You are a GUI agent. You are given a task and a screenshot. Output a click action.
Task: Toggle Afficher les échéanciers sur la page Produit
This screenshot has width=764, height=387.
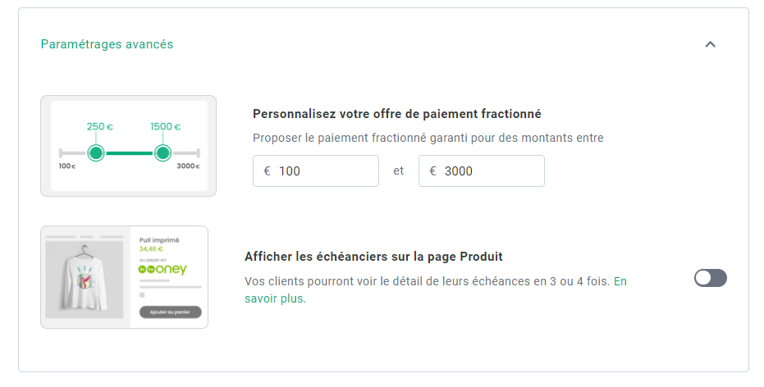click(x=711, y=278)
